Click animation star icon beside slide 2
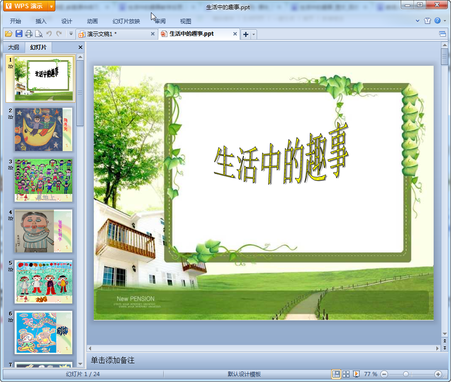The image size is (451, 382). coord(11,117)
